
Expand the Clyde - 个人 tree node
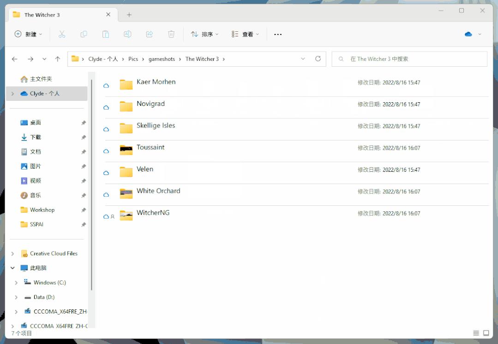(13, 93)
